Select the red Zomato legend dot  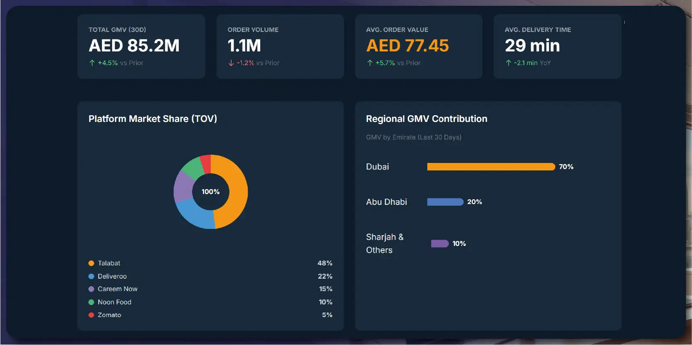coord(91,315)
